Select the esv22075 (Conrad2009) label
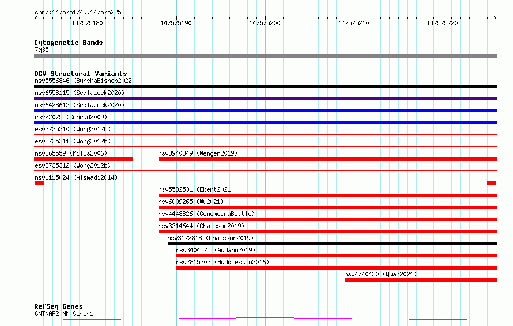The width and height of the screenshot is (513, 326). tap(71, 117)
